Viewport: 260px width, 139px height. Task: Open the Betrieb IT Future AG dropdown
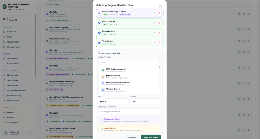click(17, 19)
